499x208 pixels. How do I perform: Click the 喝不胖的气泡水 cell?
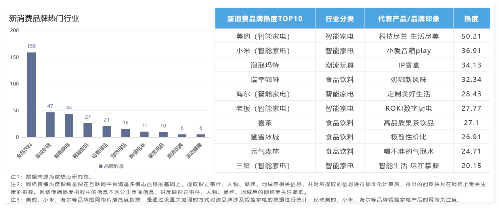pyautogui.click(x=409, y=151)
